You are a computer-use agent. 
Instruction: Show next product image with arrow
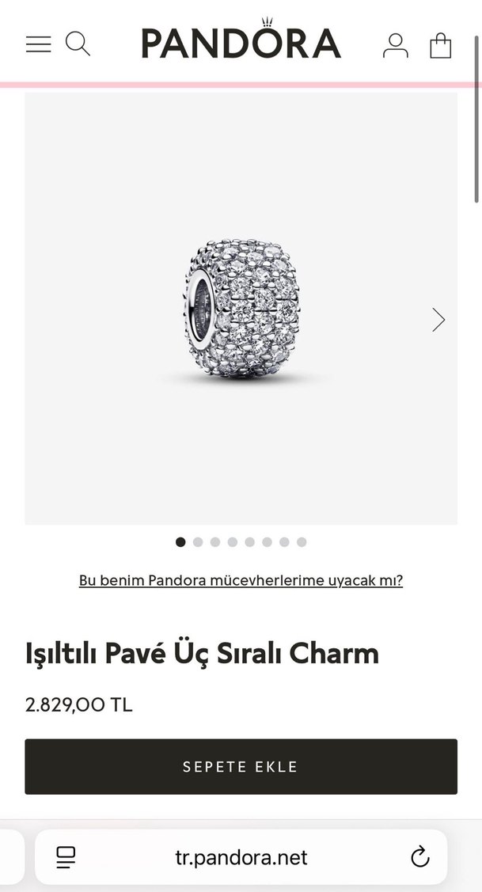[438, 320]
